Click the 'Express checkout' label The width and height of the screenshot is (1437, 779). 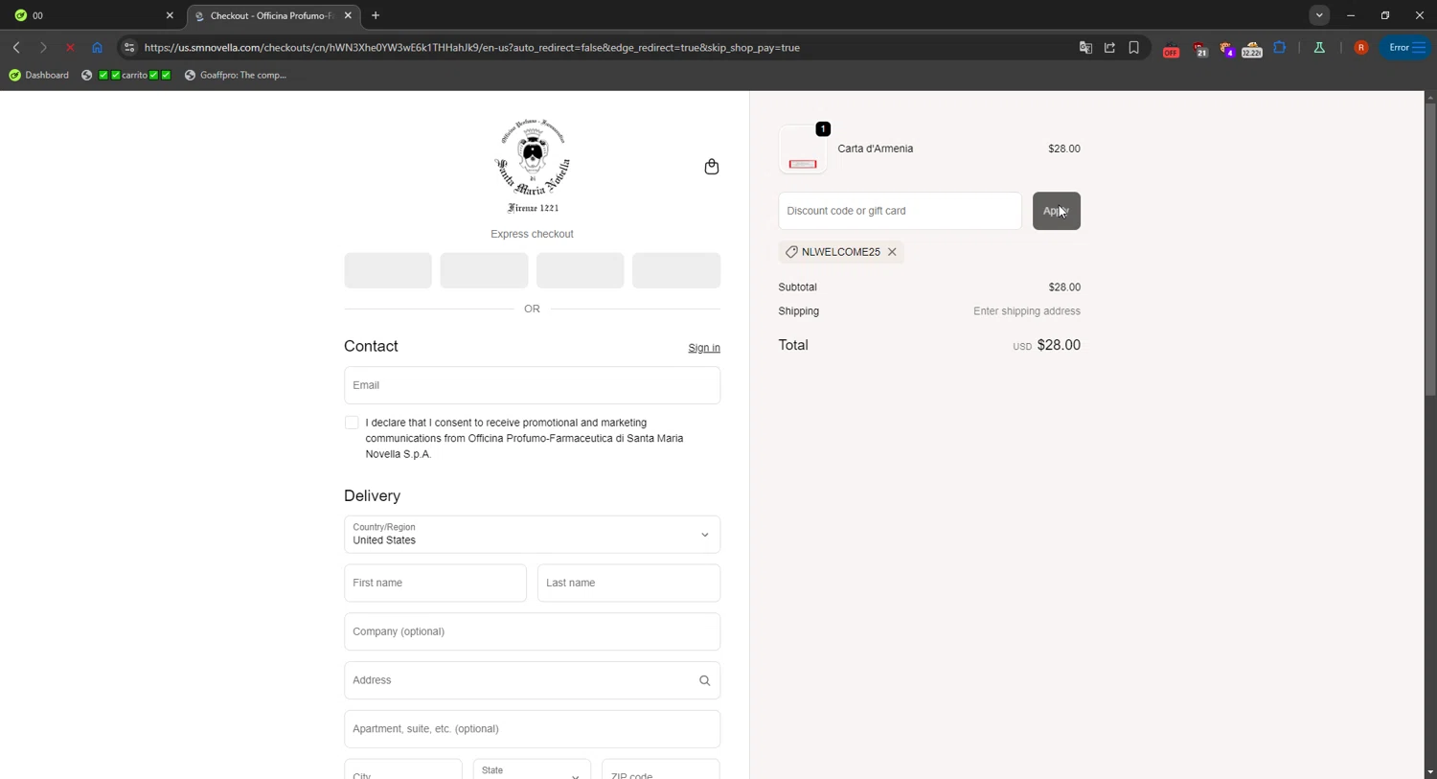tap(532, 234)
